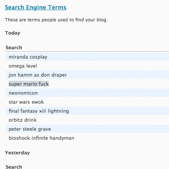Select the 'omega level' search term

23,66
